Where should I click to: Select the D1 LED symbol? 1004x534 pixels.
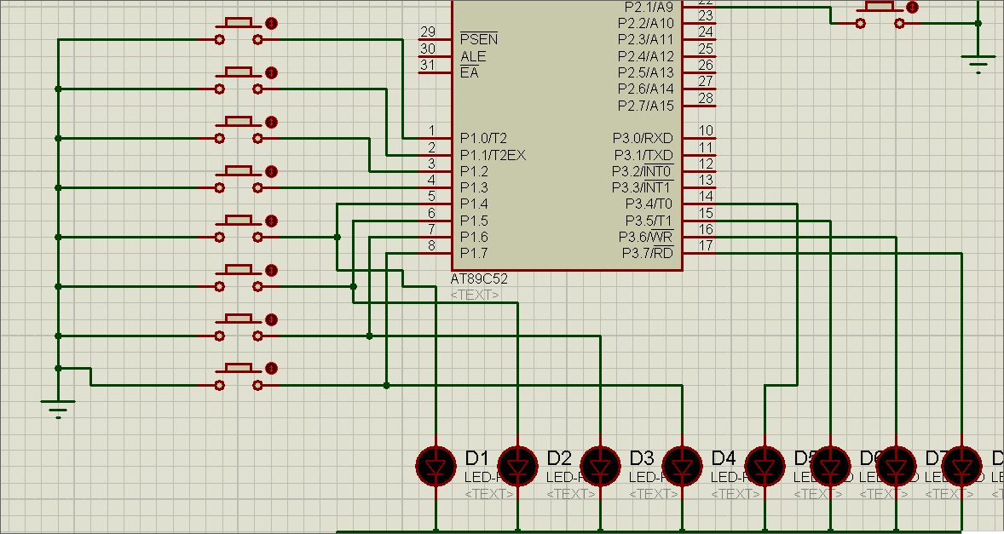point(436,466)
